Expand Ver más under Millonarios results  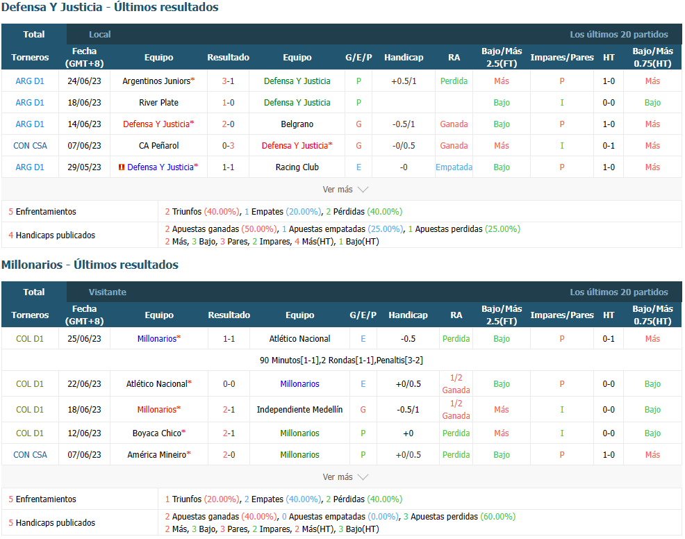[x=345, y=476]
